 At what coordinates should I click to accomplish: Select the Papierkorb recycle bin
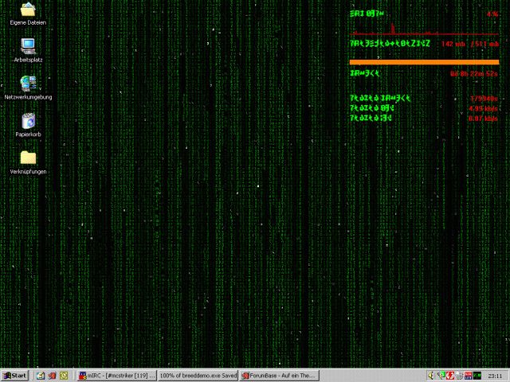[x=29, y=125]
